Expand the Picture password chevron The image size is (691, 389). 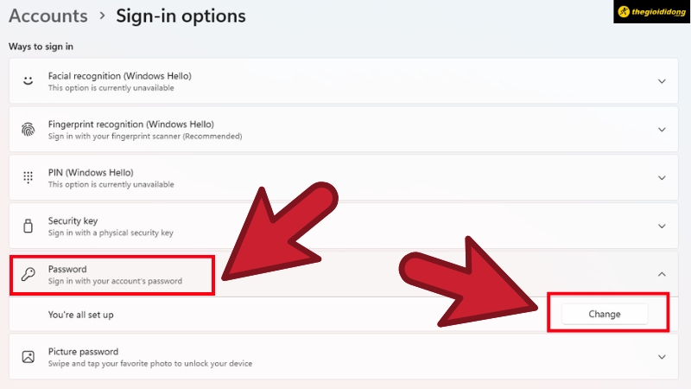[662, 356]
